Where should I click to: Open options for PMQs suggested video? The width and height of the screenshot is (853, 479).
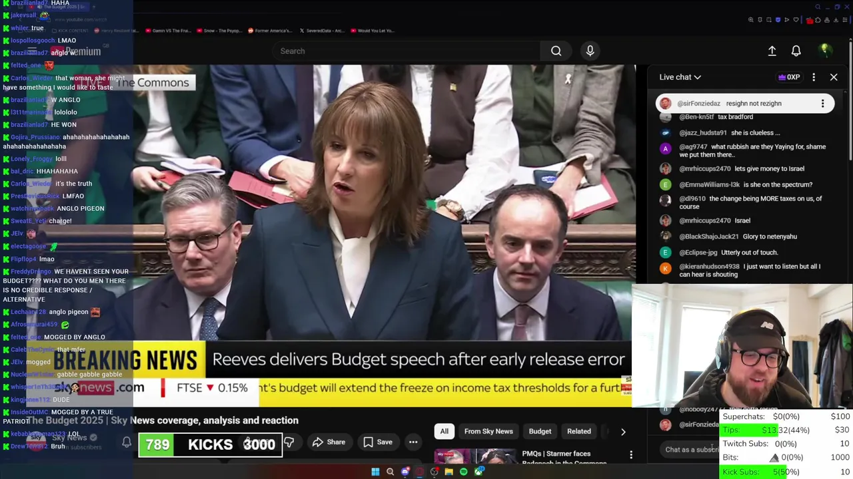[631, 456]
